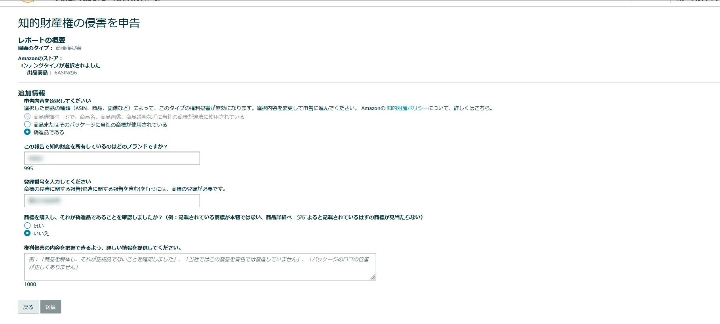Click the 申告内容を選択してください label

[57, 101]
